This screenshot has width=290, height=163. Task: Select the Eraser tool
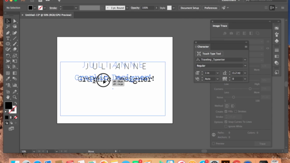tap(15, 49)
